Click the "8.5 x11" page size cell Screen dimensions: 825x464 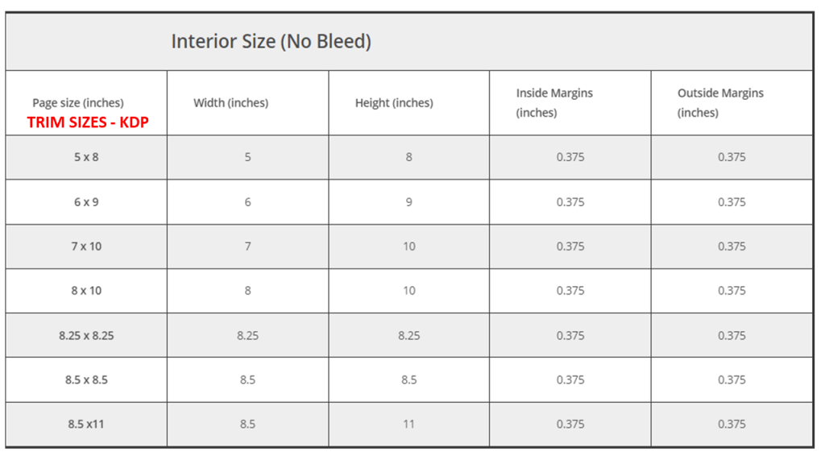pos(86,425)
